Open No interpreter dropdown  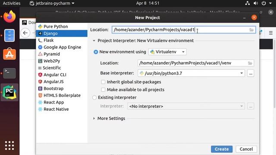click(x=186, y=106)
